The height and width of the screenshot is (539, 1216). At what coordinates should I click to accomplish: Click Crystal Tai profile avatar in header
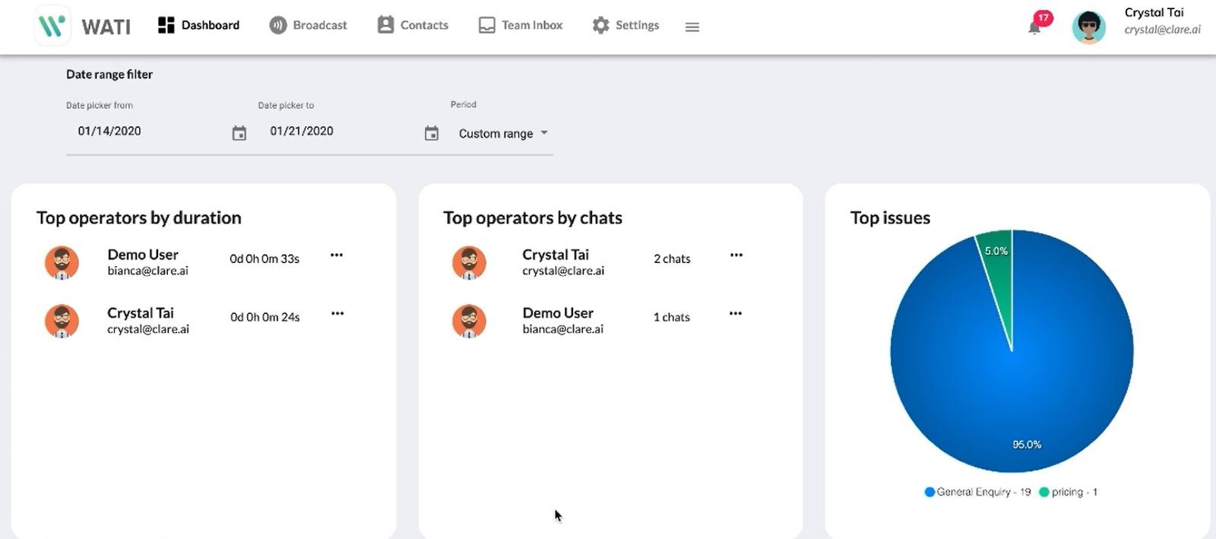(x=1088, y=27)
